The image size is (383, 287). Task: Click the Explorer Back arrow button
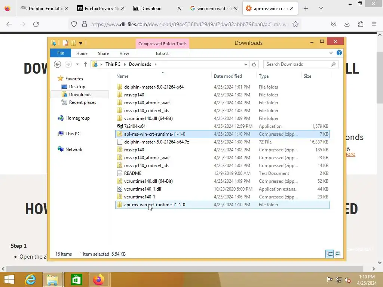click(x=57, y=64)
